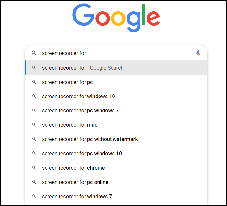Pick 'screen recorder for windows 7' suggestion

(77, 196)
